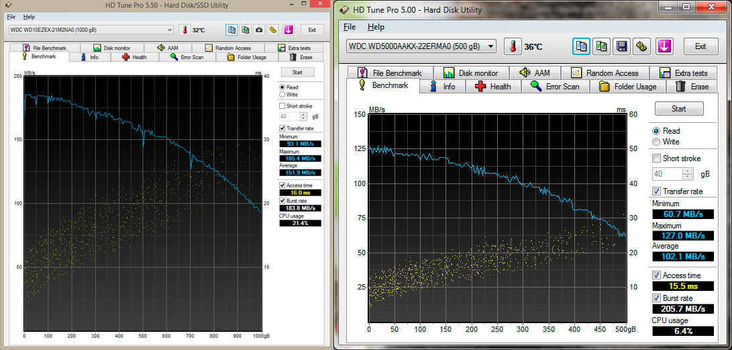Click the options tools icon in HD Tune Pro 5.00
Screen dimensions: 732x350
642,46
